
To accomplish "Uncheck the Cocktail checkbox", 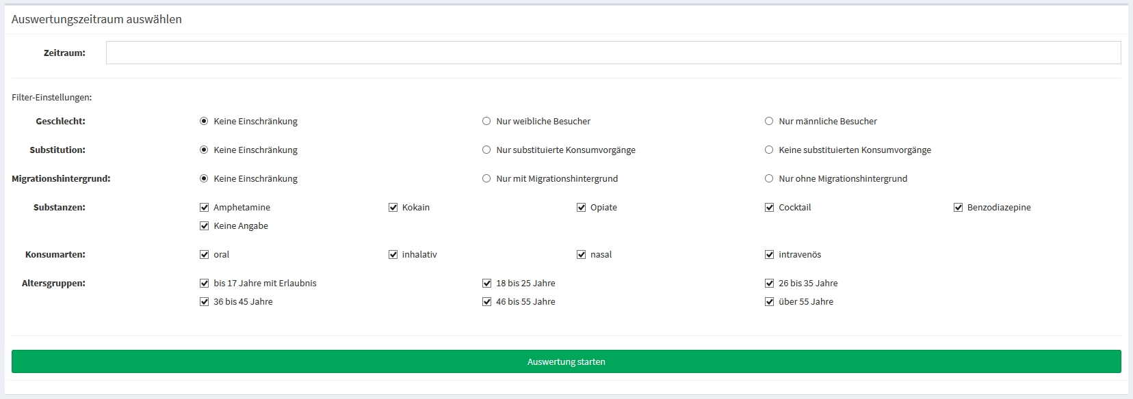I will tap(769, 207).
